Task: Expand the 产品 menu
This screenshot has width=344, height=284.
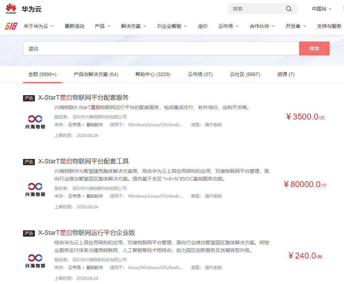Action: tap(102, 26)
